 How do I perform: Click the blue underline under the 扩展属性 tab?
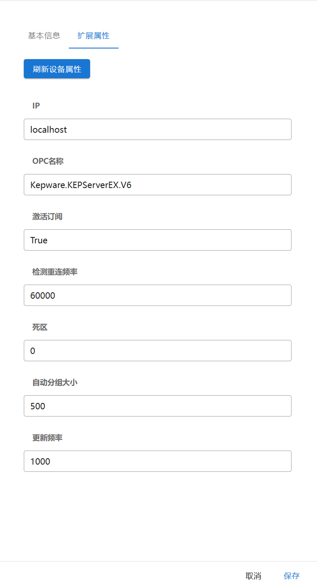(x=93, y=48)
